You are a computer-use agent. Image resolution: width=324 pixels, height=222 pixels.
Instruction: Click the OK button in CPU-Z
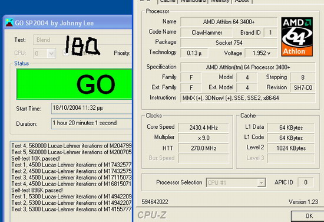[308, 217]
